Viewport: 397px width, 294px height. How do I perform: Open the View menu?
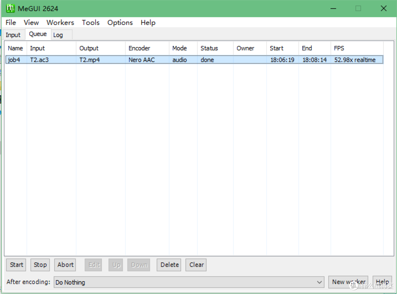click(x=31, y=22)
